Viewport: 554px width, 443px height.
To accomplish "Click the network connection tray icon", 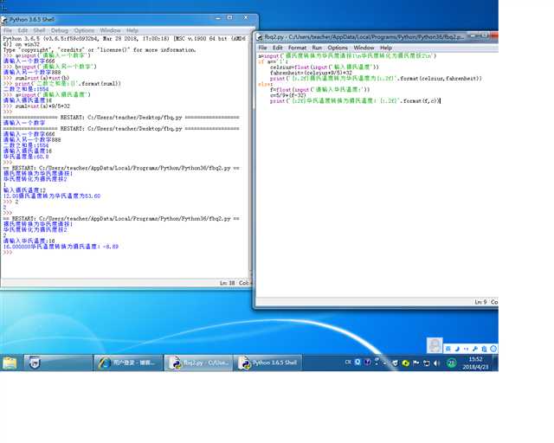I will 427,363.
